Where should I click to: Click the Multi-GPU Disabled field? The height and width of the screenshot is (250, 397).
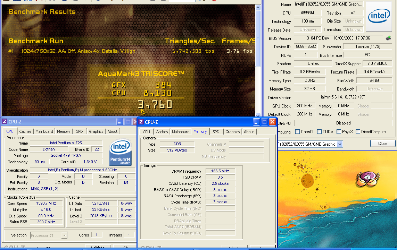tap(343, 123)
